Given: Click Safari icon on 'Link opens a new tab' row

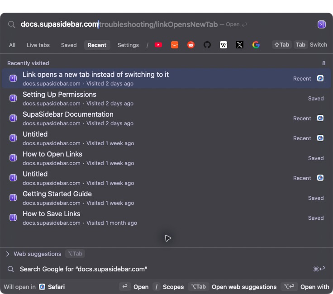Looking at the screenshot, I should [x=320, y=78].
